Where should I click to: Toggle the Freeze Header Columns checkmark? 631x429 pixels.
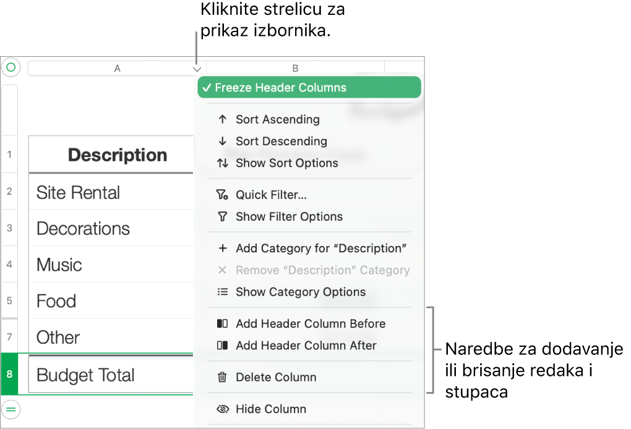[205, 88]
